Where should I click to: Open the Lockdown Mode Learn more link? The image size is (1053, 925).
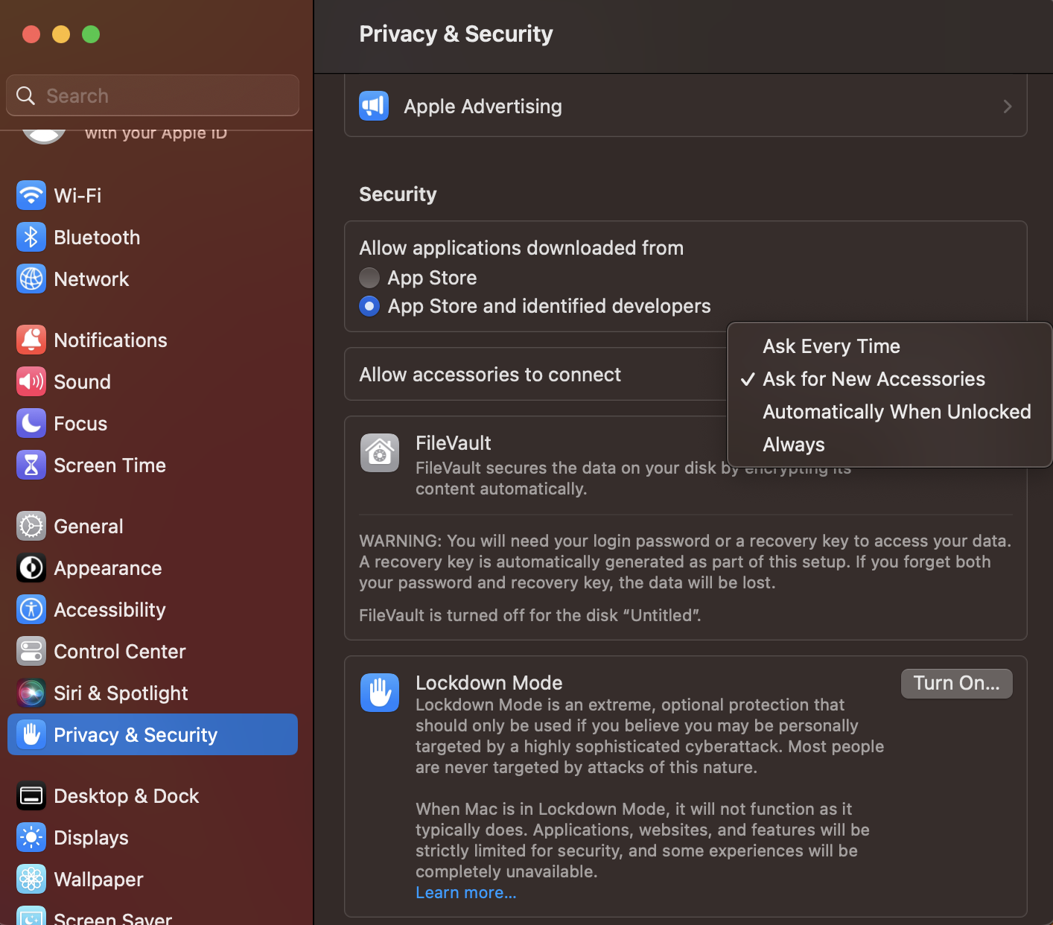465,891
